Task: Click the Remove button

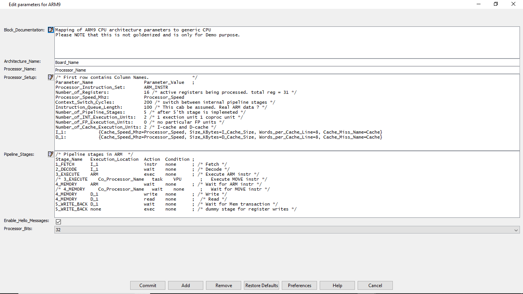Action: (x=224, y=285)
